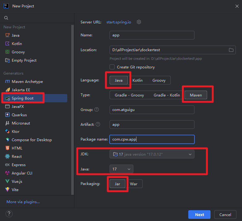Select Vue.js generator label
Screen dimensions: 242x221
(x=17, y=181)
